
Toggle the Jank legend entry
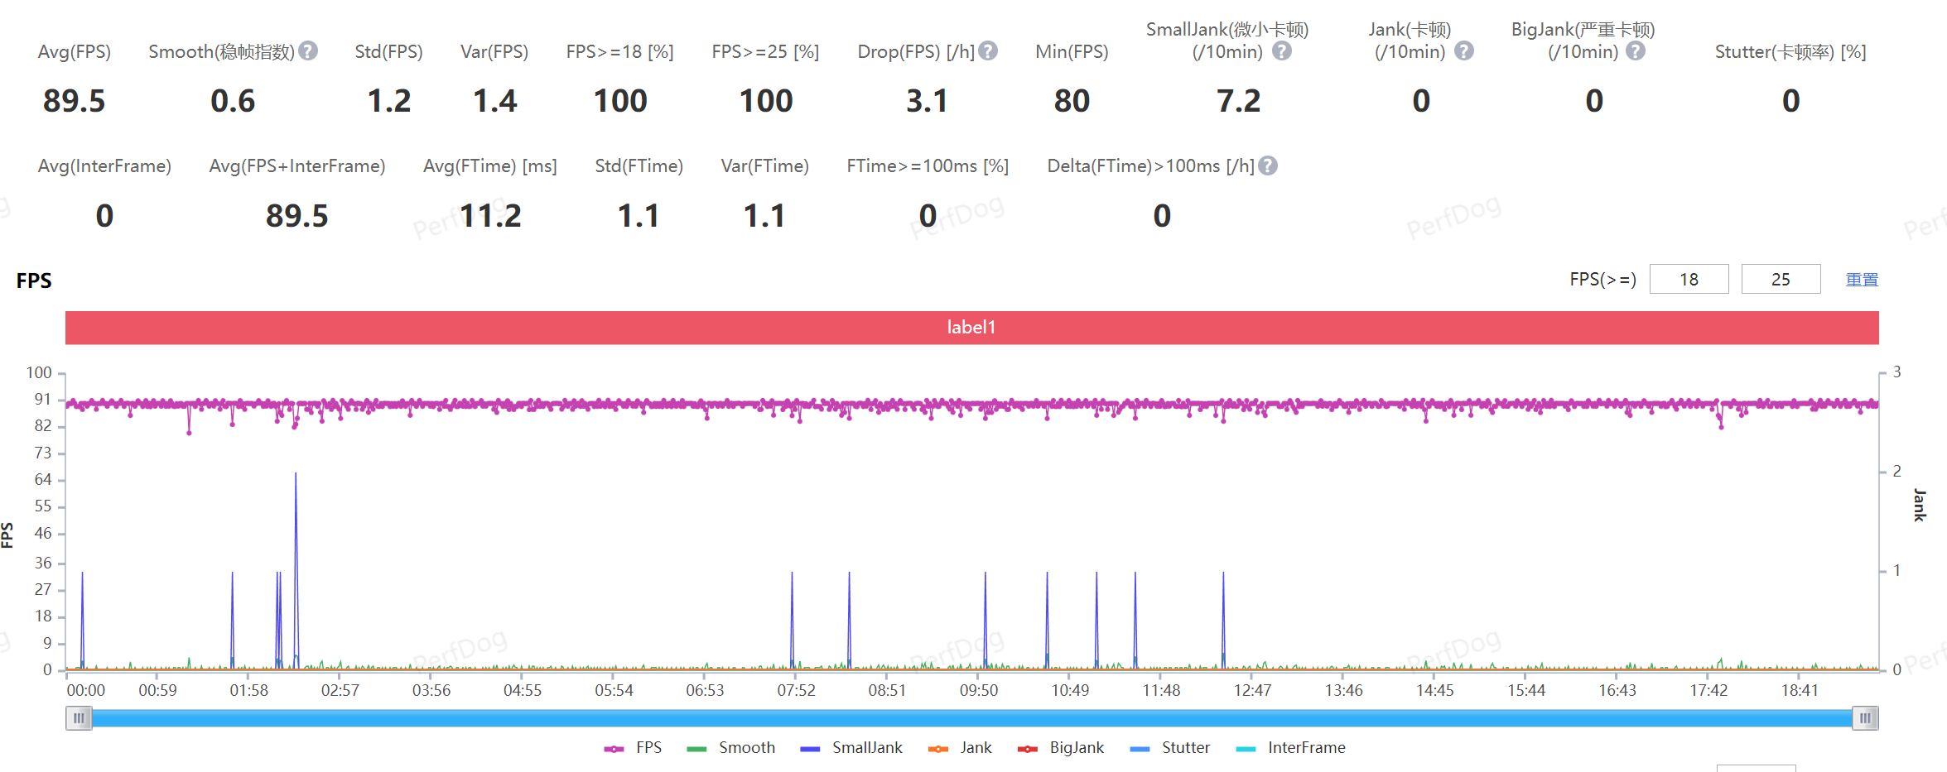[x=961, y=748]
